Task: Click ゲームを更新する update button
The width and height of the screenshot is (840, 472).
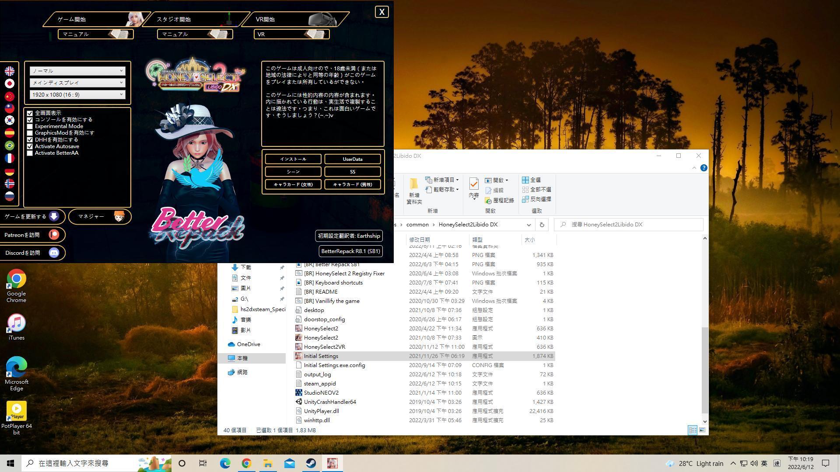Action: click(32, 217)
